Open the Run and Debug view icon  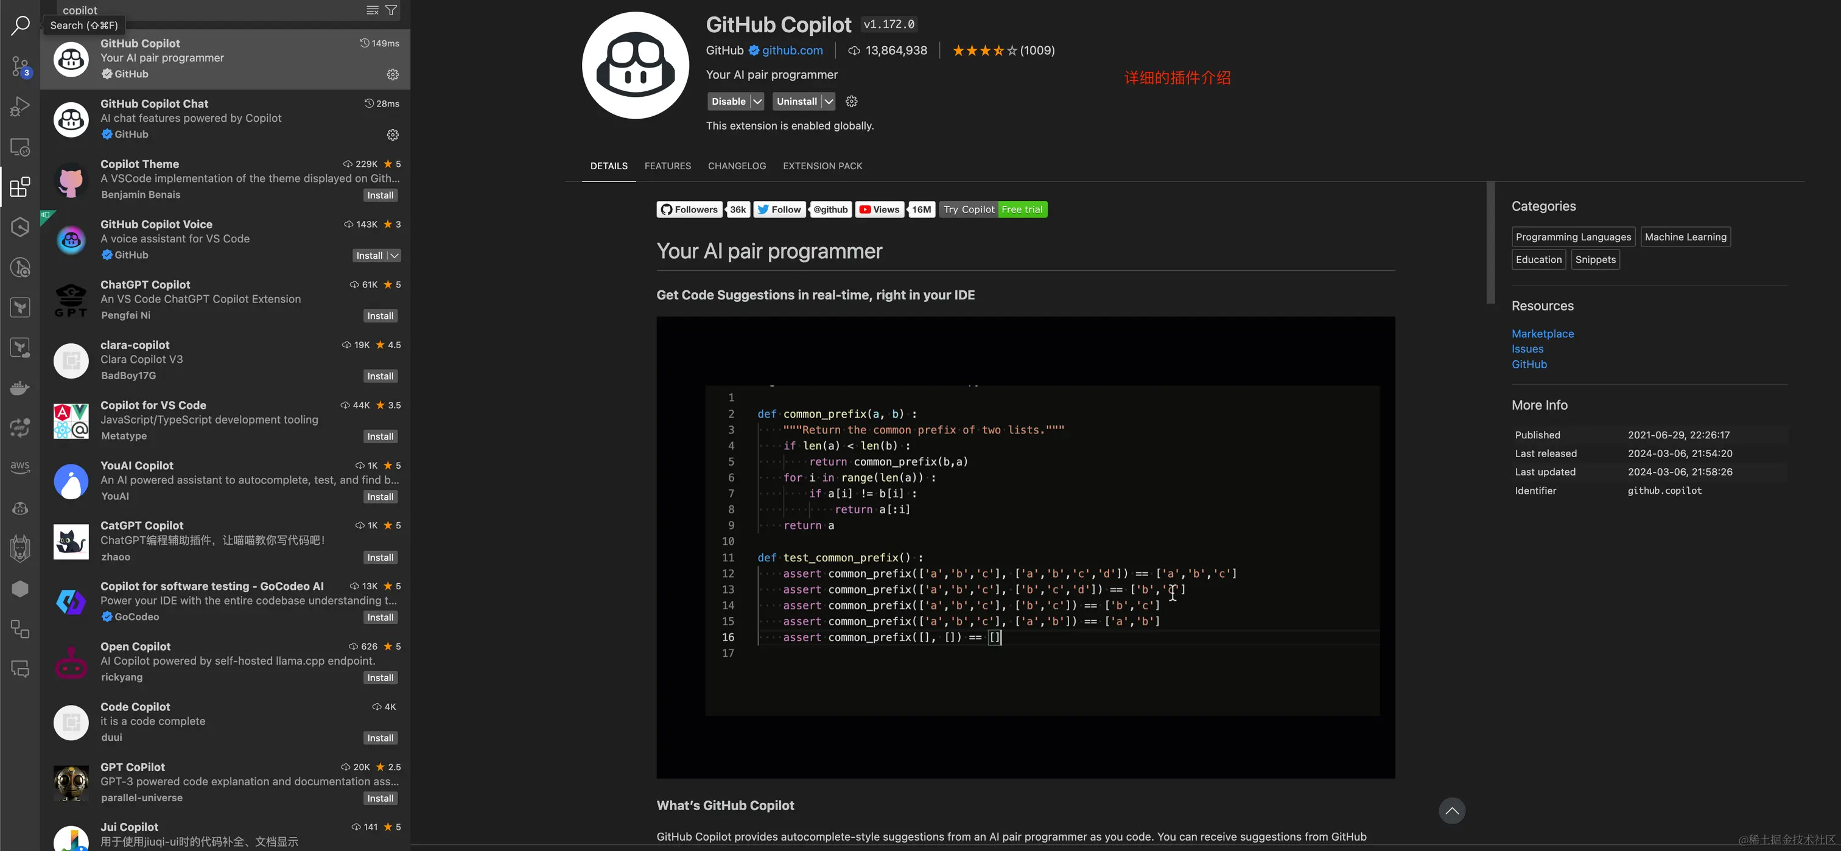pos(20,107)
